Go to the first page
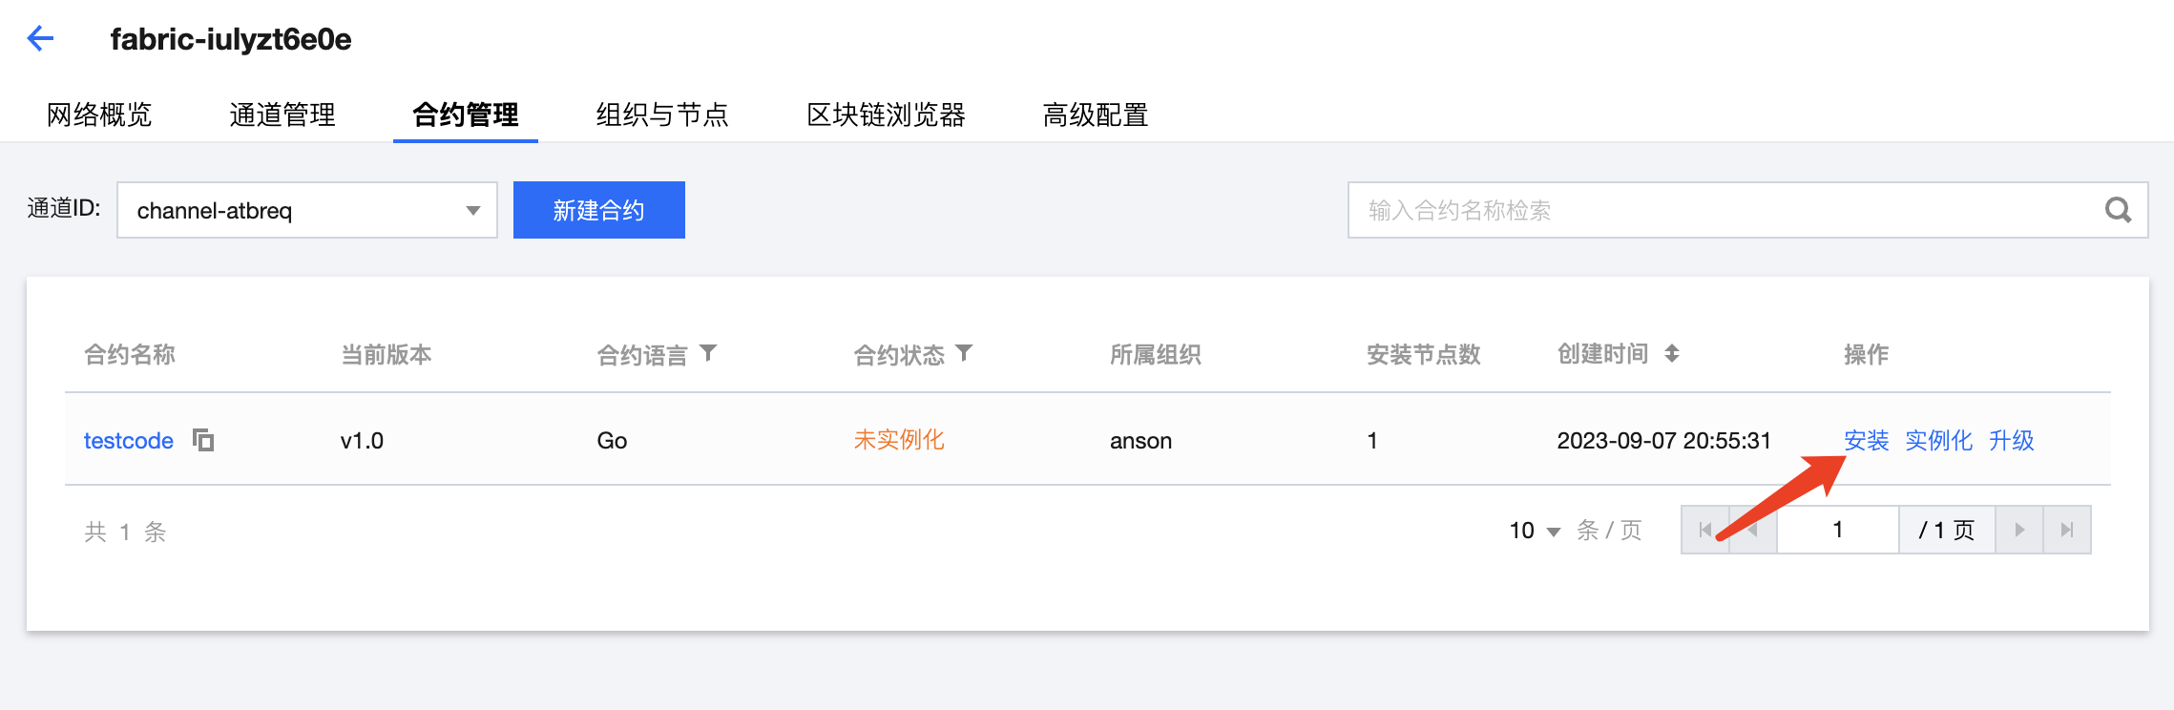The width and height of the screenshot is (2174, 710). click(1705, 530)
